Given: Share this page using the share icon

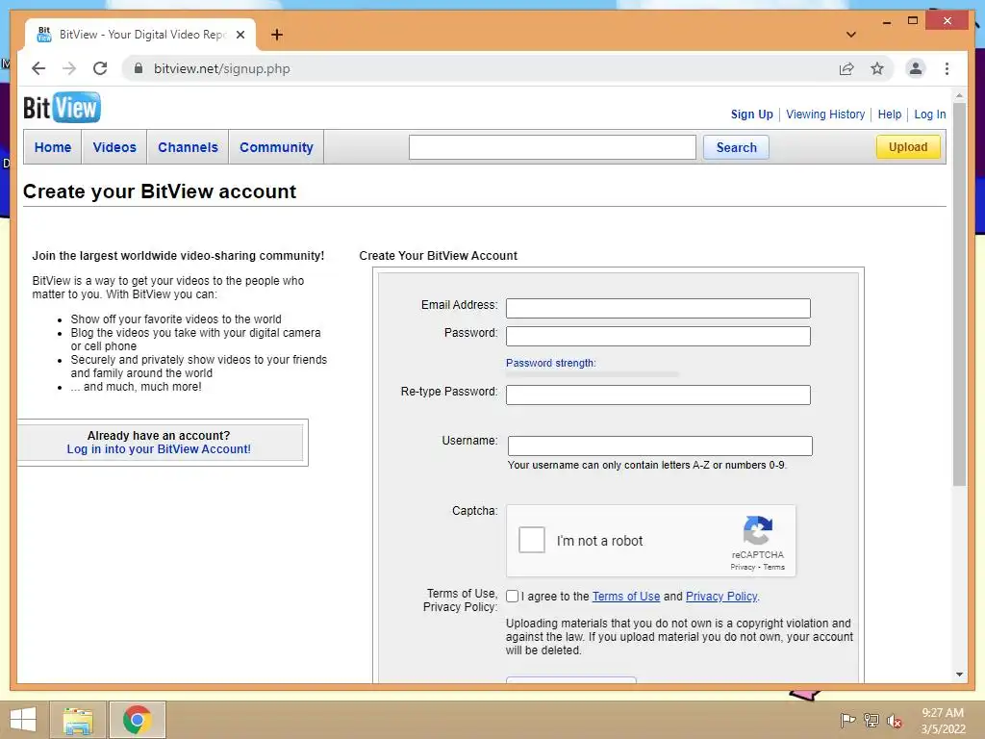Looking at the screenshot, I should click(846, 68).
